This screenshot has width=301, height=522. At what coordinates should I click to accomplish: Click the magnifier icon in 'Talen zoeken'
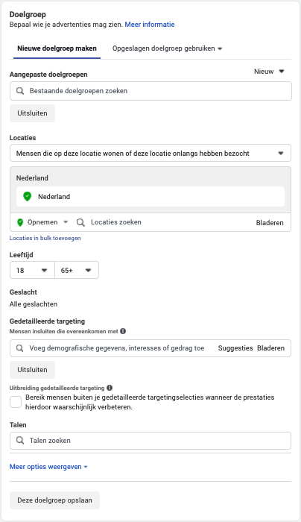(x=20, y=441)
